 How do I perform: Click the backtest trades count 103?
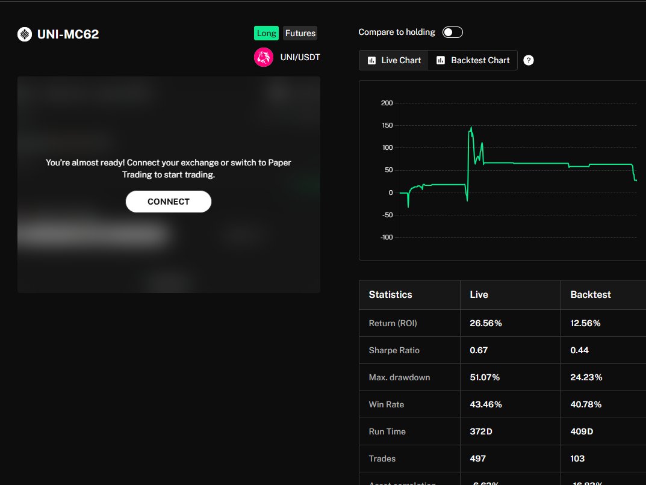point(577,459)
